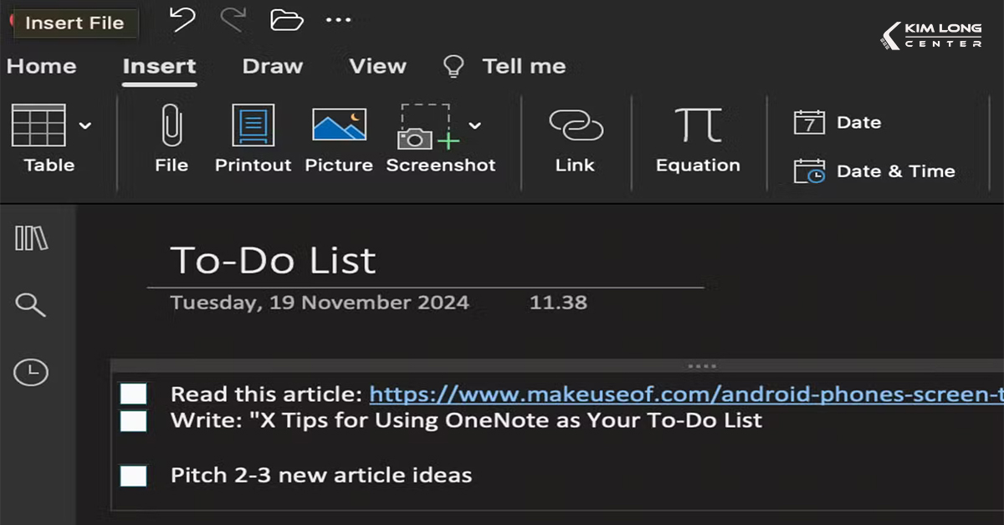This screenshot has height=525, width=1004.
Task: Open the Screenshot options dropdown arrow
Action: click(x=474, y=125)
